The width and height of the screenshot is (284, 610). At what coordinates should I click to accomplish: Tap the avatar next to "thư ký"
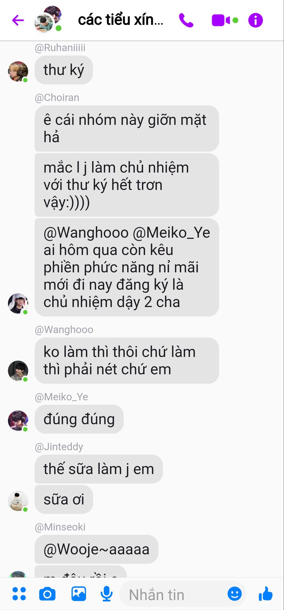coord(18,71)
